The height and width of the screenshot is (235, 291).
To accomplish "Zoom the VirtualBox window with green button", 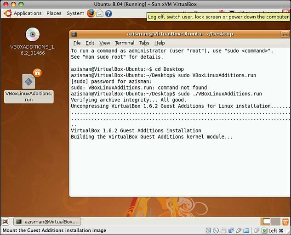I will pos(21,4).
